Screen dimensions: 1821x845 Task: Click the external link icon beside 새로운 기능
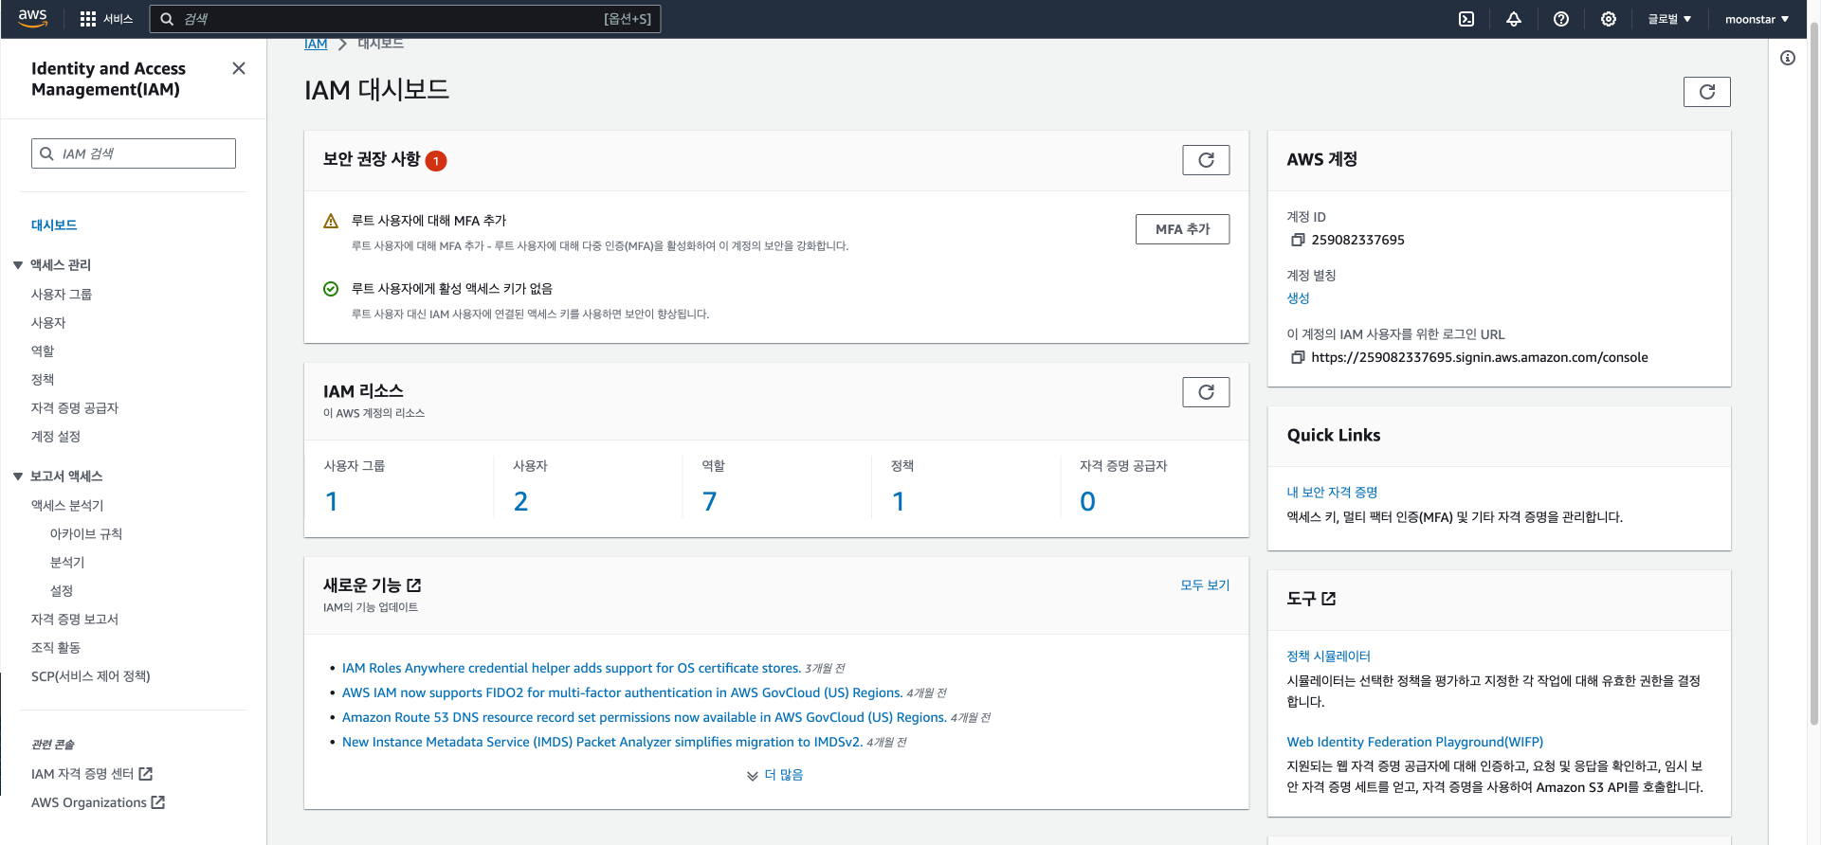414,585
